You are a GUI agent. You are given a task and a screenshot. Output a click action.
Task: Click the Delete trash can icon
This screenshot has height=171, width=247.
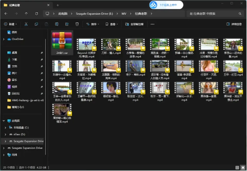[x=77, y=24]
